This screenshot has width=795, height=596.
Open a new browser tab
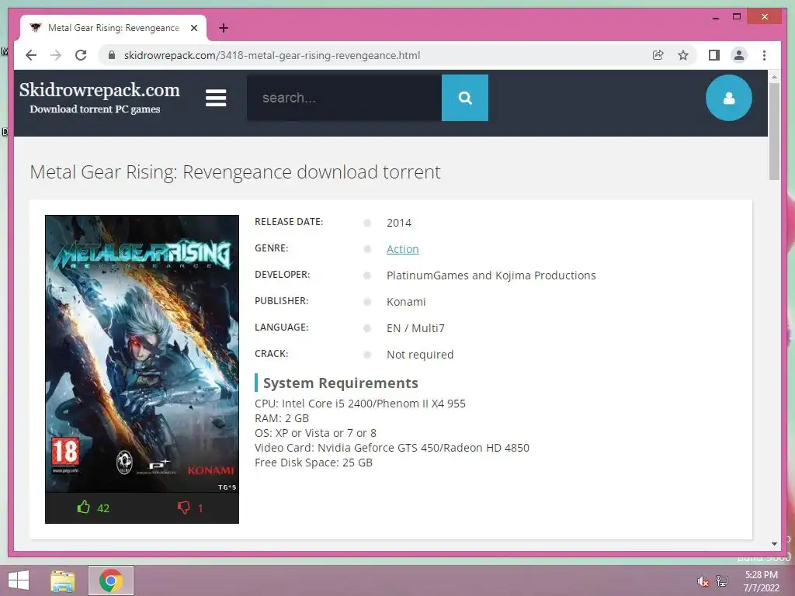224,28
